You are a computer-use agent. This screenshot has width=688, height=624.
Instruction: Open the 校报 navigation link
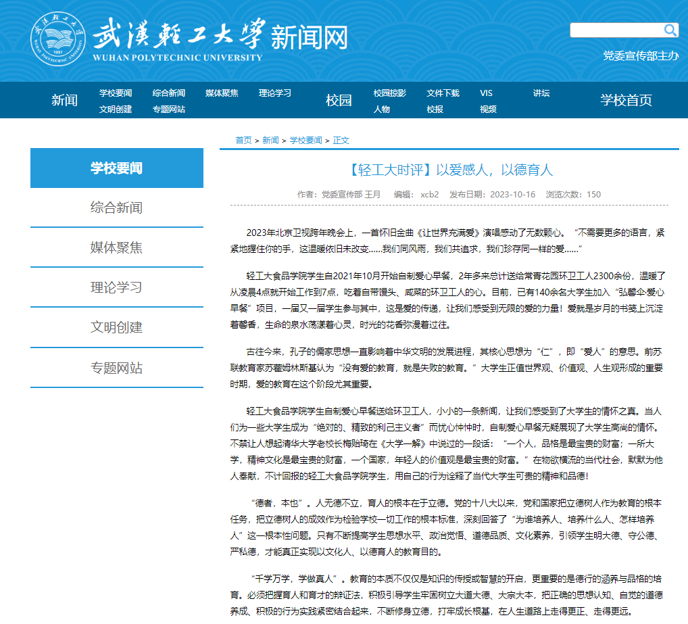435,110
